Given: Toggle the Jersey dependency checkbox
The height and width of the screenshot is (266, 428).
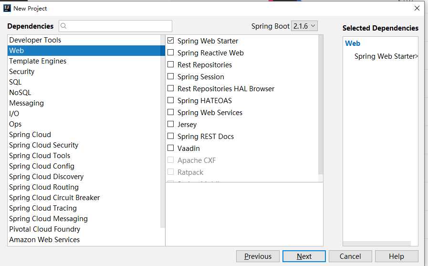Looking at the screenshot, I should 171,124.
